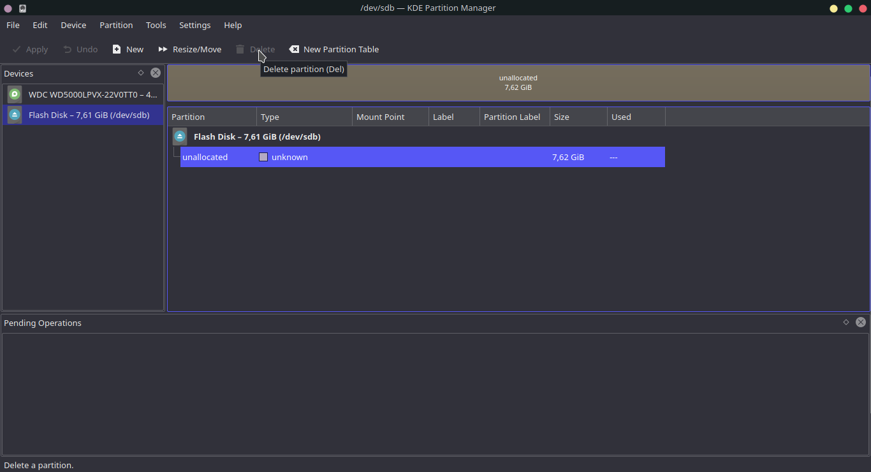Sort by the Label column header
Viewport: 871px width, 472px height.
pyautogui.click(x=455, y=117)
